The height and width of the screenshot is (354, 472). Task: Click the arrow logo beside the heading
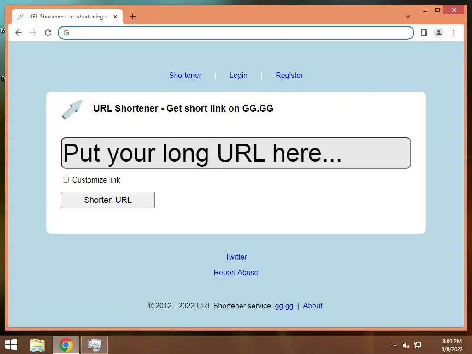pyautogui.click(x=72, y=110)
